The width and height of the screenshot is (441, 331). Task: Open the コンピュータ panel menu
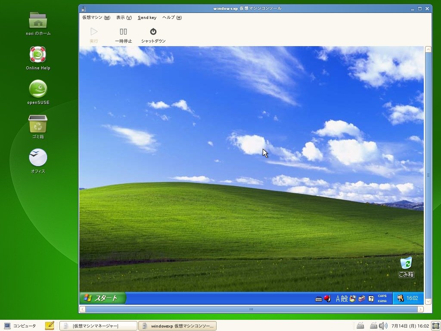(20, 326)
